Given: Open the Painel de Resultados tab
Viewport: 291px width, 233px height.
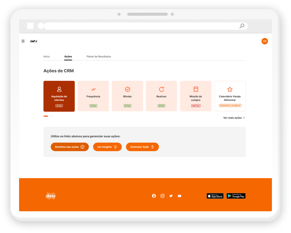Looking at the screenshot, I should click(x=99, y=56).
